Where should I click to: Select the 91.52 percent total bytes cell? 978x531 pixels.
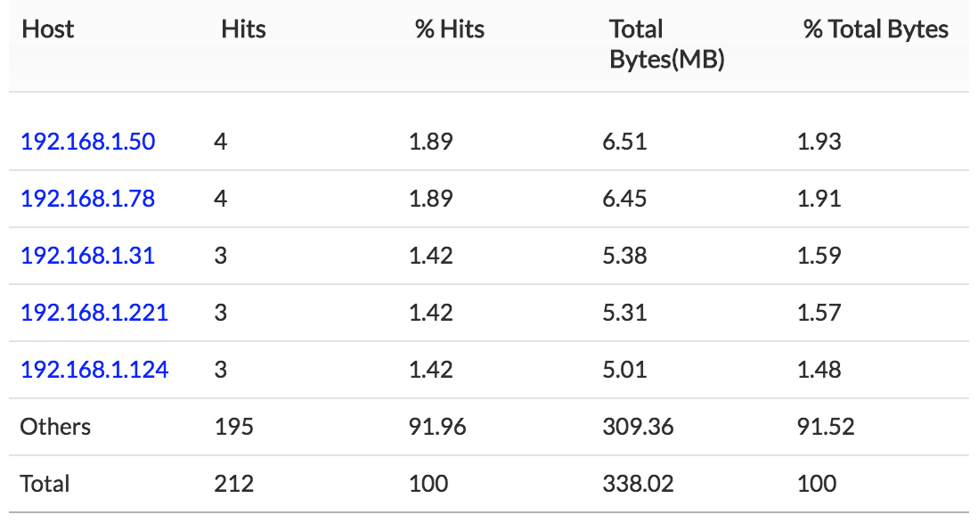coord(825,427)
